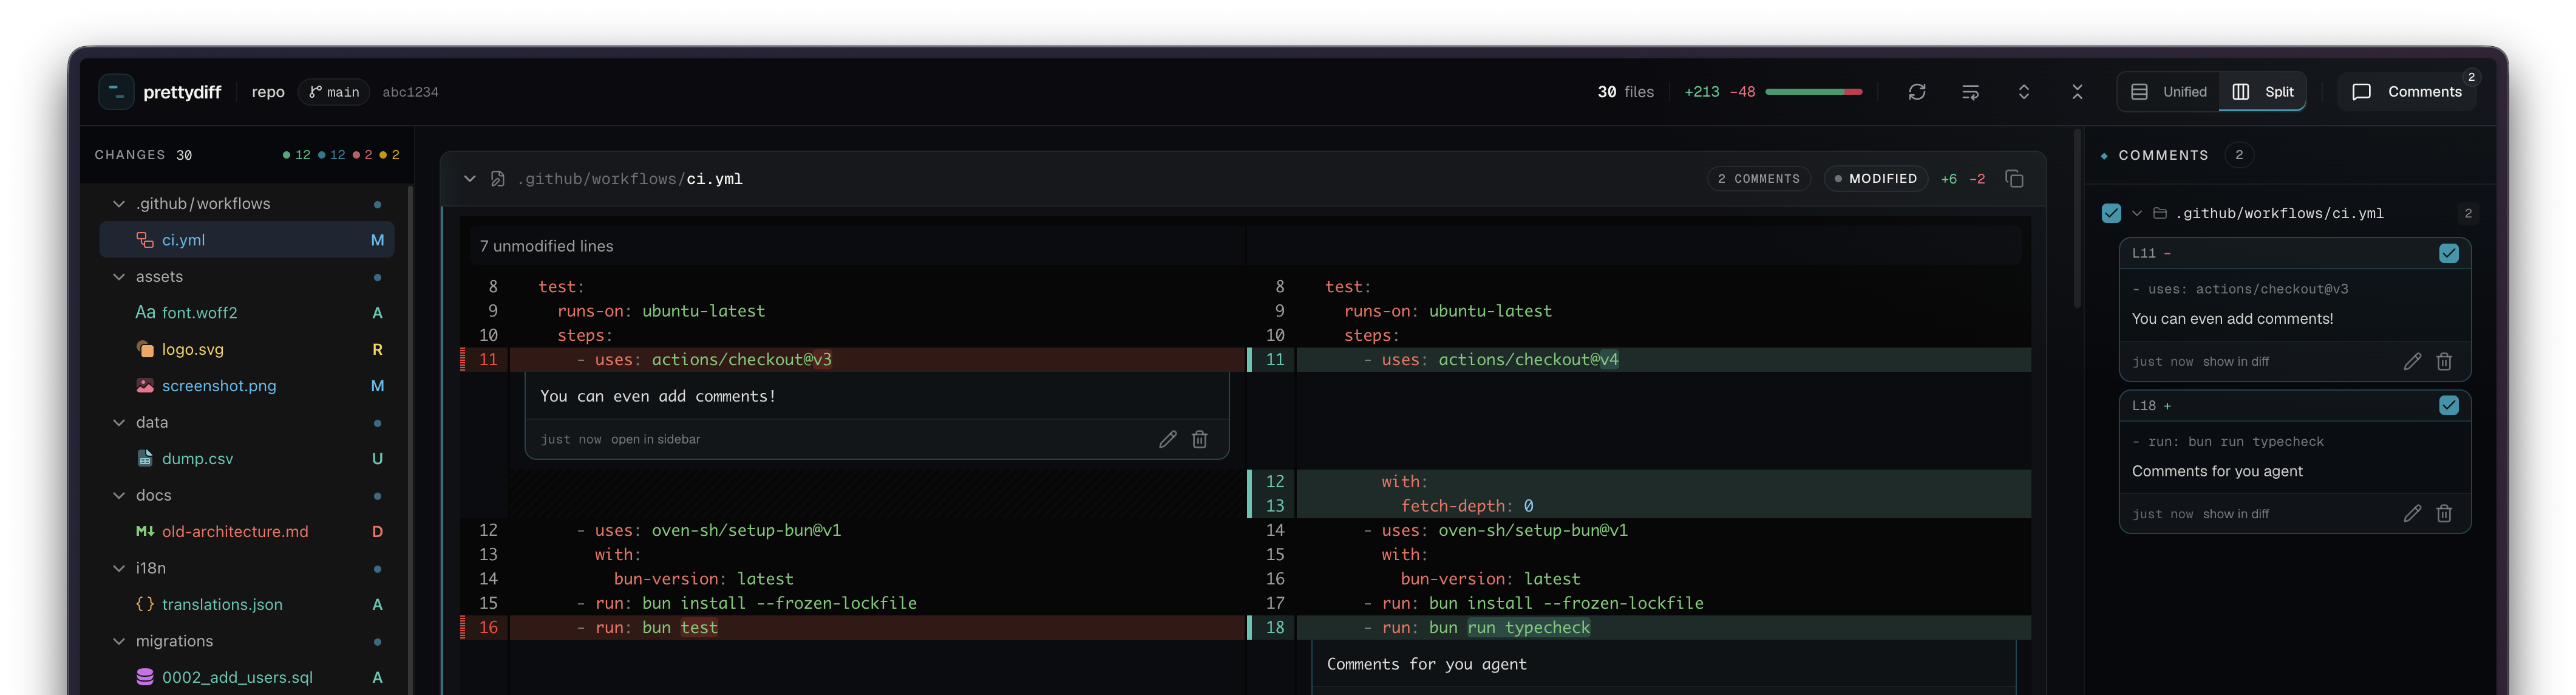Open font.woff2 file
The width and height of the screenshot is (2576, 695).
[247, 313]
